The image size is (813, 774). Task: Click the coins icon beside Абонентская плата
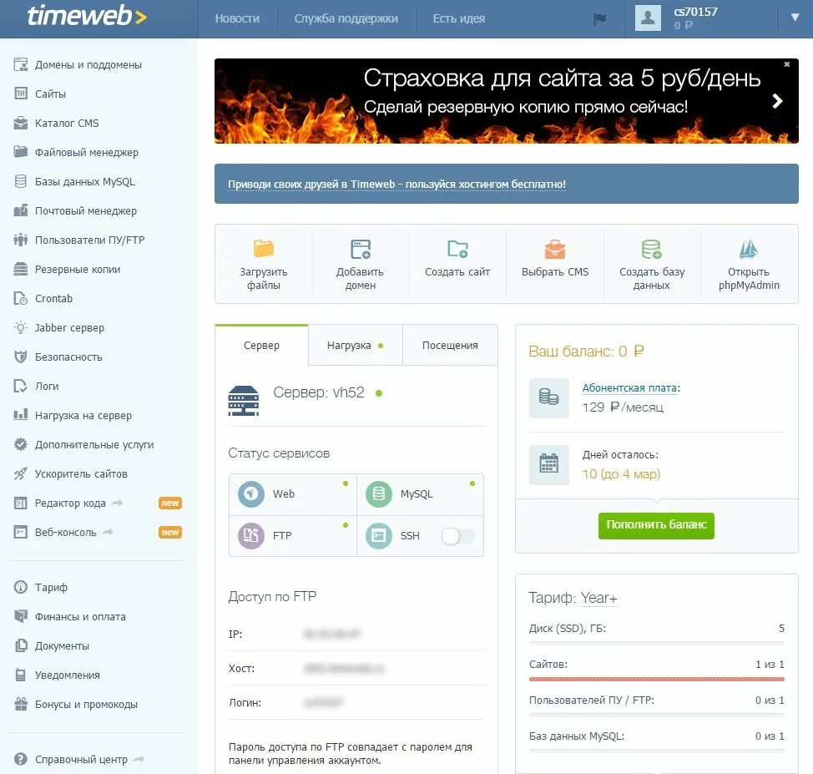548,398
